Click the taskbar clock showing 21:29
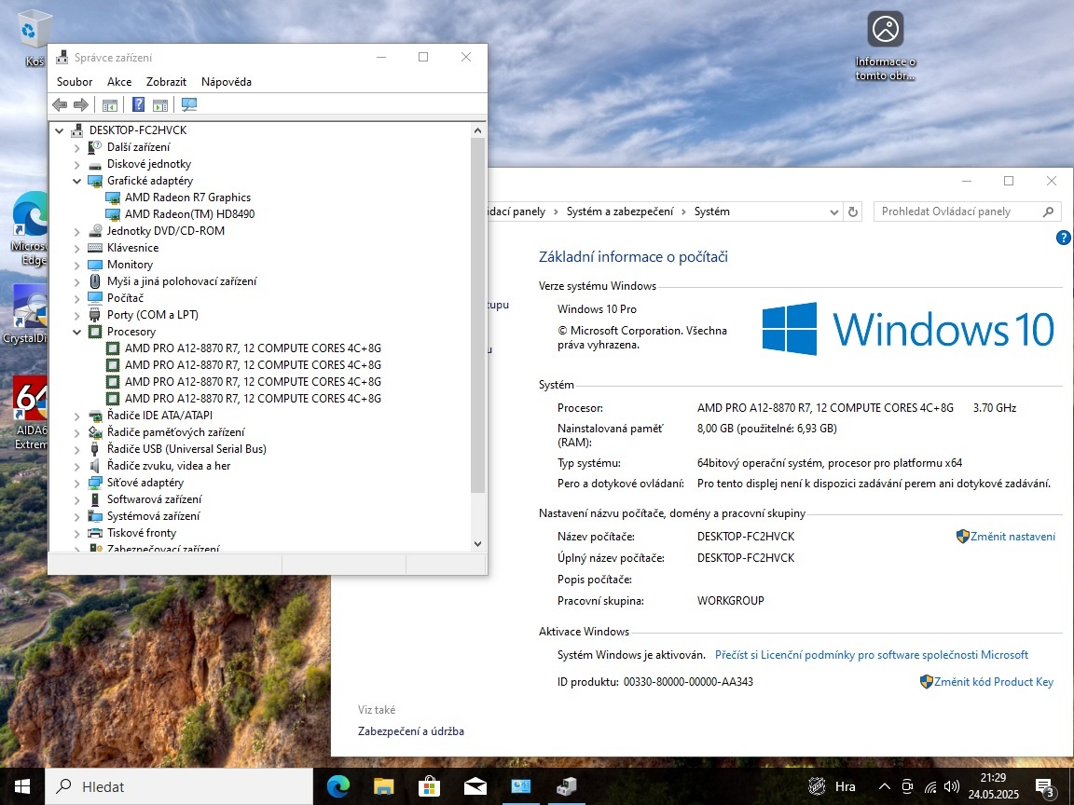The image size is (1074, 805). click(x=993, y=786)
